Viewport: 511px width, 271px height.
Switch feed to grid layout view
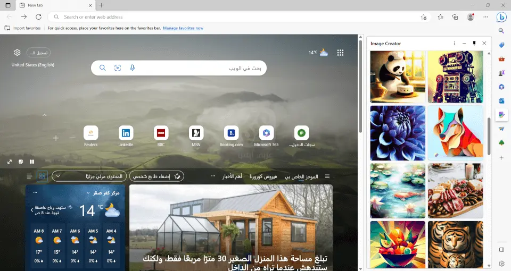[42, 176]
